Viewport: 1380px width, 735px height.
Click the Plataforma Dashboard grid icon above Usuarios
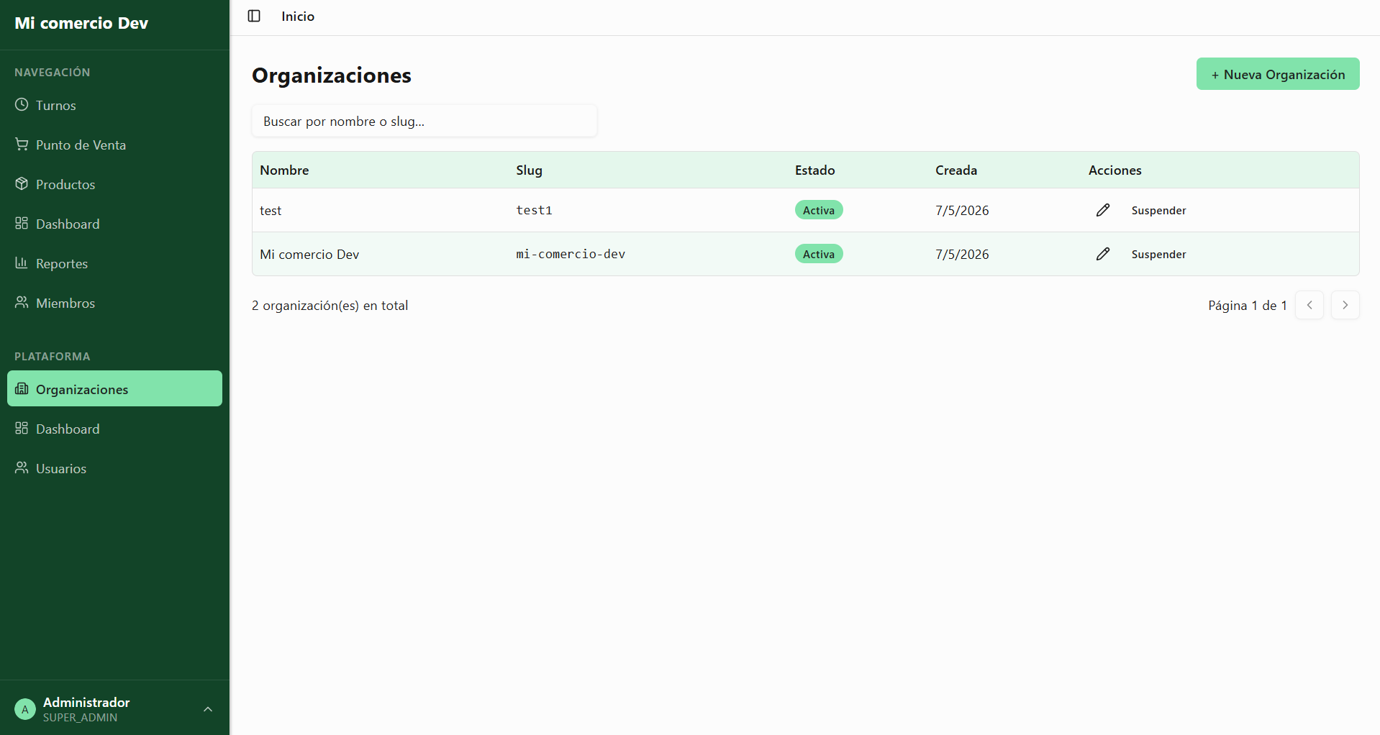[22, 429]
